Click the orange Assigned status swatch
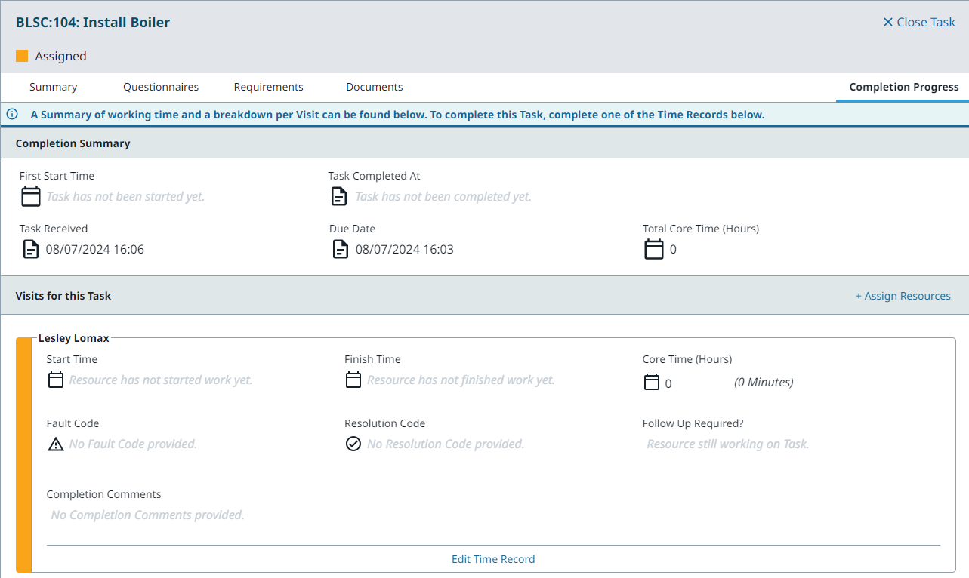The height and width of the screenshot is (578, 969). [22, 56]
